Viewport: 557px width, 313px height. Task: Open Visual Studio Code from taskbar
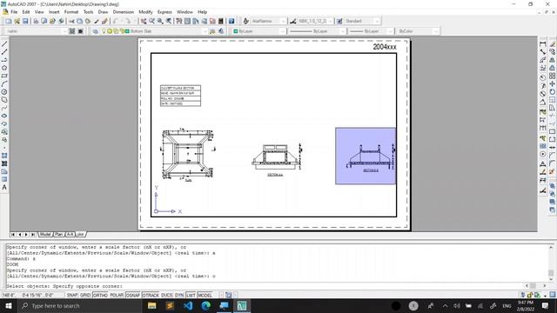tap(188, 306)
